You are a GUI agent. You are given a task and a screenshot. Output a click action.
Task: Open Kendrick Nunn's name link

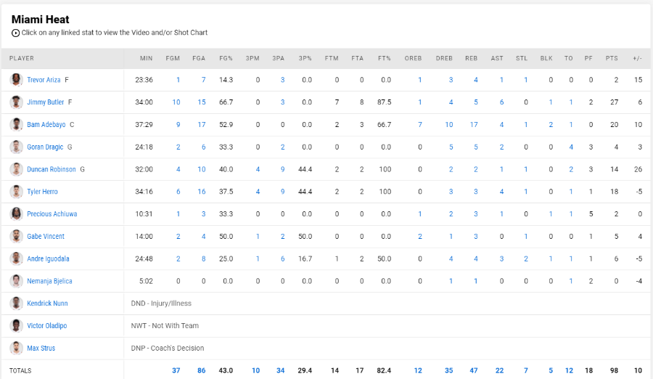[x=47, y=303]
